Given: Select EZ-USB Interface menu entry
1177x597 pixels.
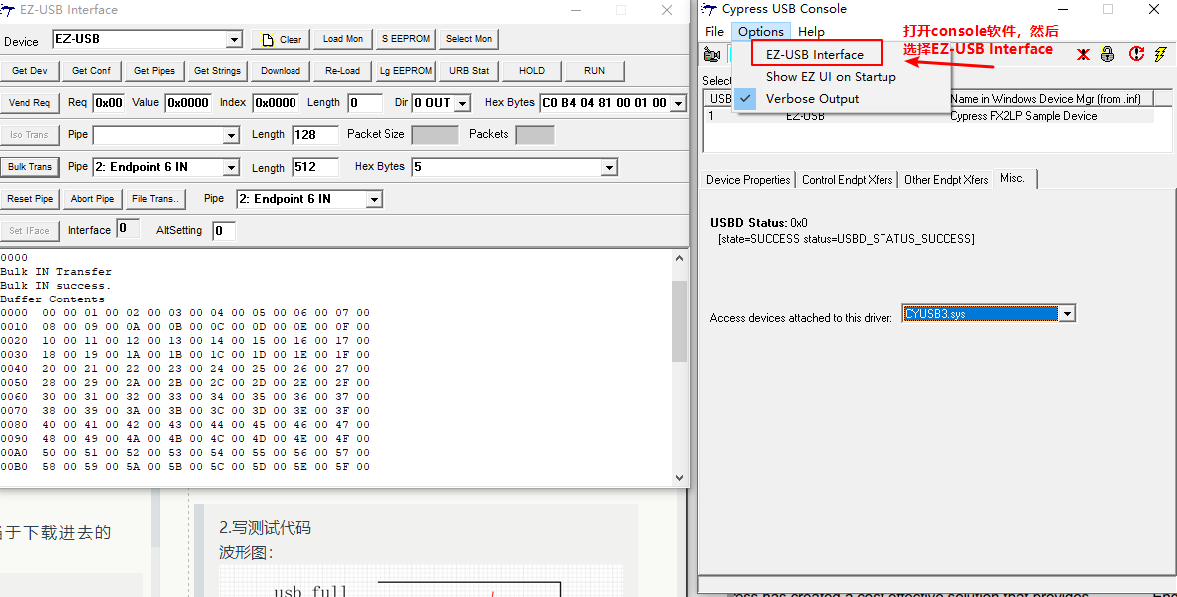Looking at the screenshot, I should pyautogui.click(x=815, y=54).
